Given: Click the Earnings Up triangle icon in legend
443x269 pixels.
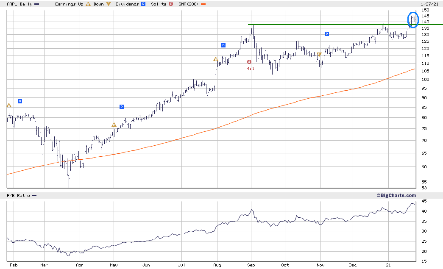Looking at the screenshot, I should pos(88,4).
